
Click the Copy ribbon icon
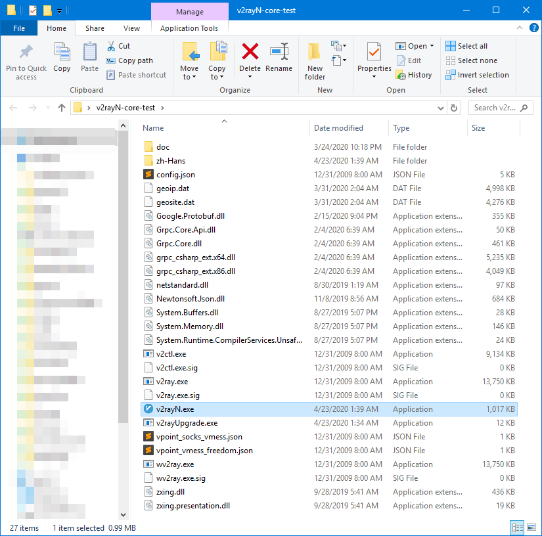[x=62, y=57]
